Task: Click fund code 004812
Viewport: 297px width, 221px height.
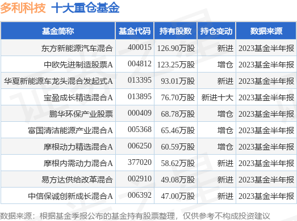Action: [x=140, y=63]
